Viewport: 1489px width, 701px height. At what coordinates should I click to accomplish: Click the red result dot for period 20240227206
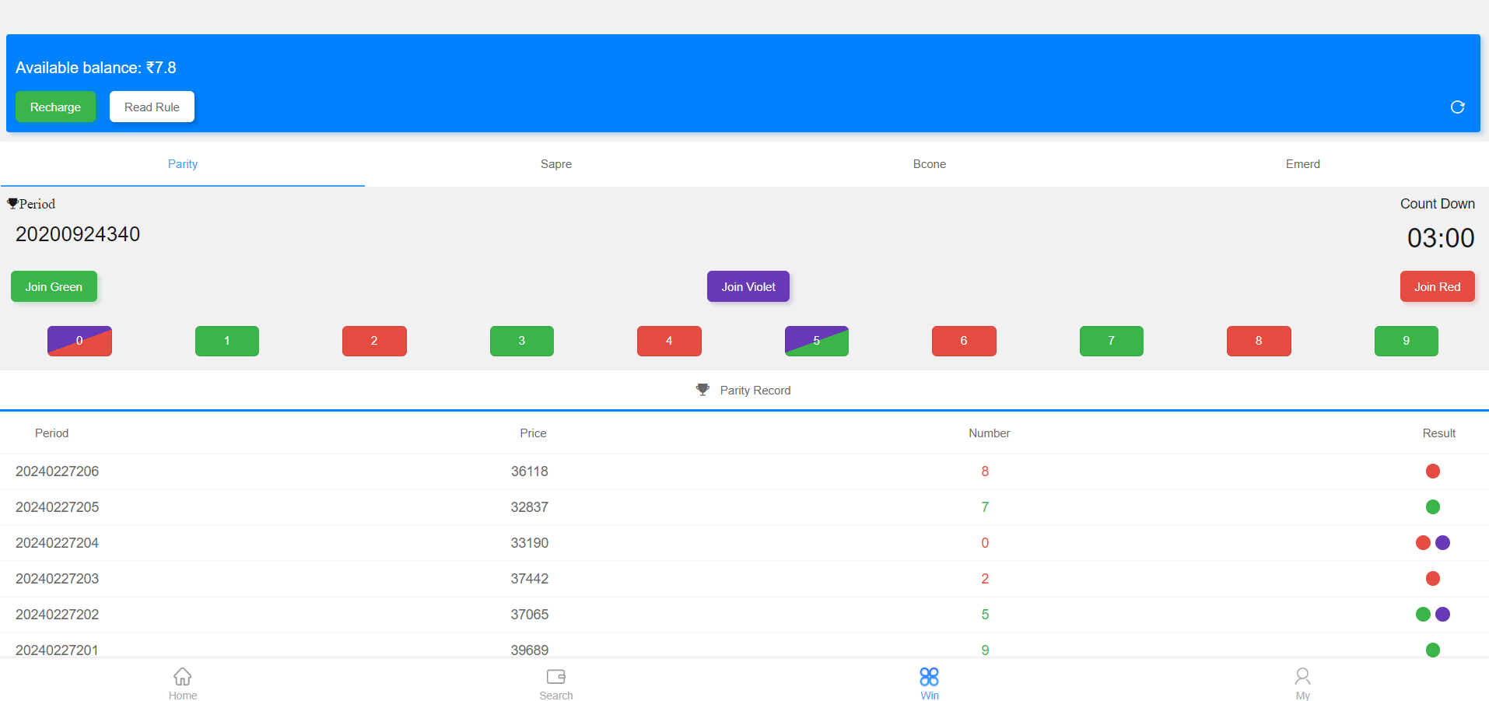(1432, 471)
